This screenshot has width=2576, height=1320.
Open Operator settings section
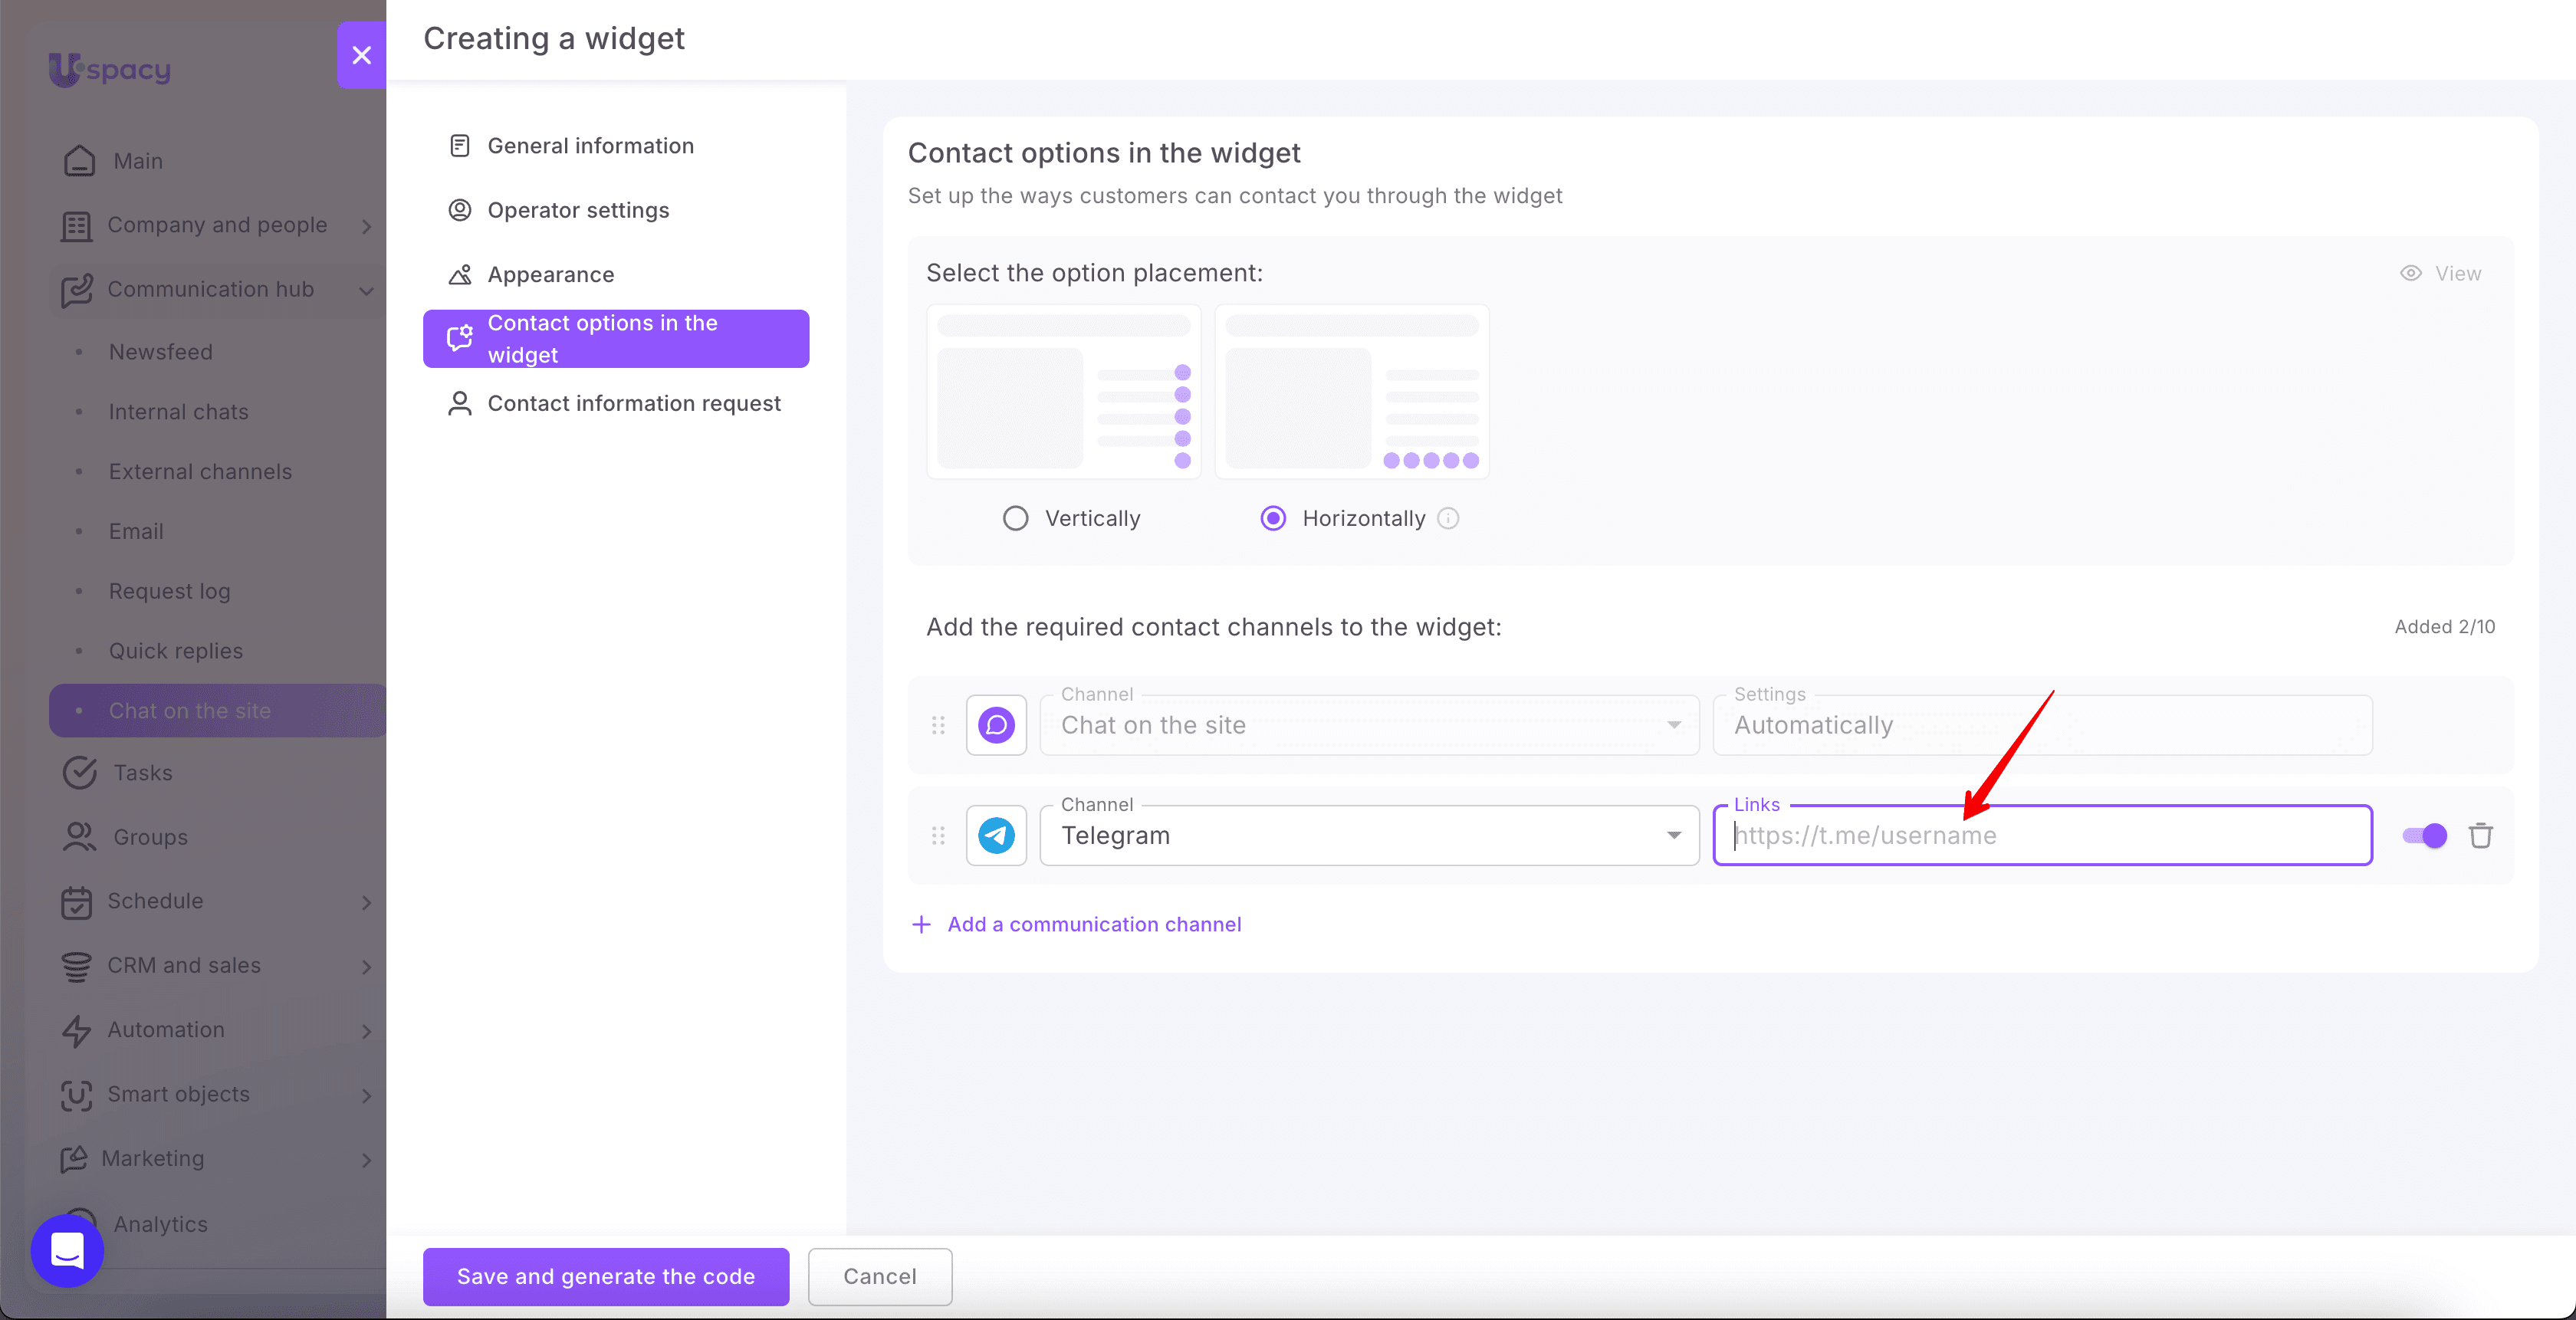click(616, 210)
